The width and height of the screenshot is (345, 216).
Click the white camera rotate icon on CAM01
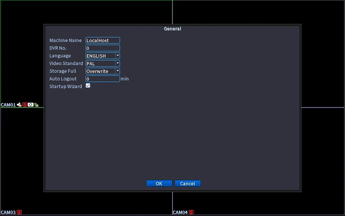pos(31,105)
